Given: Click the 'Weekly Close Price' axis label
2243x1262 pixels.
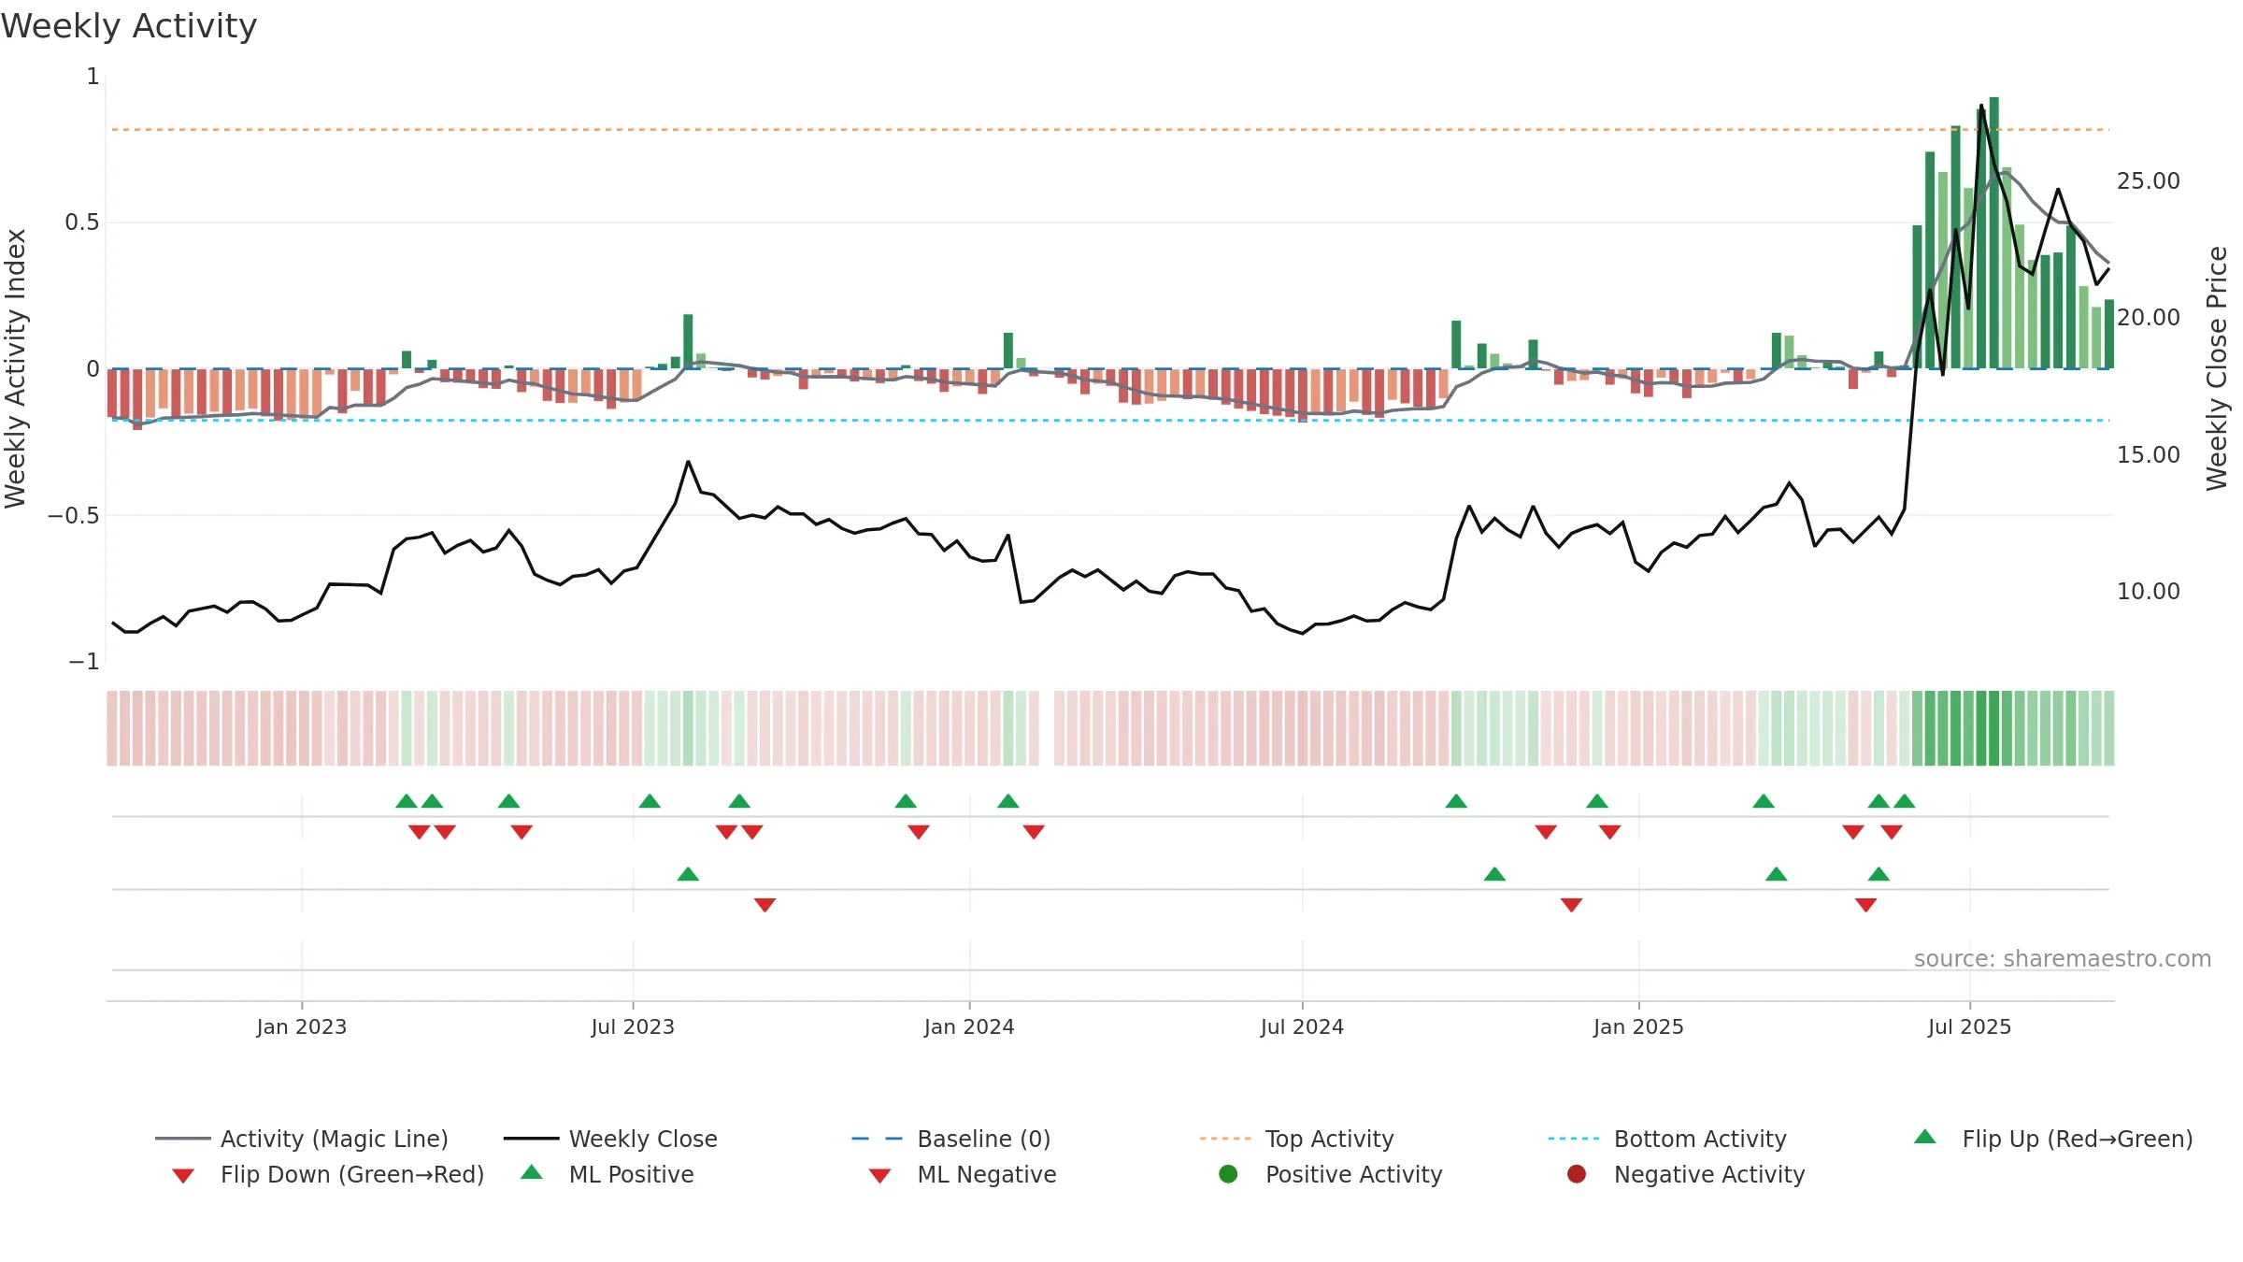Looking at the screenshot, I should click(x=2217, y=368).
